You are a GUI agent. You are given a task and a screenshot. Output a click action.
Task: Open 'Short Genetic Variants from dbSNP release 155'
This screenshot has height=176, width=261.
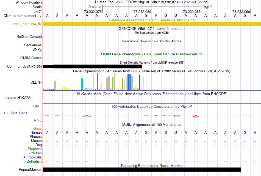[x=152, y=63]
